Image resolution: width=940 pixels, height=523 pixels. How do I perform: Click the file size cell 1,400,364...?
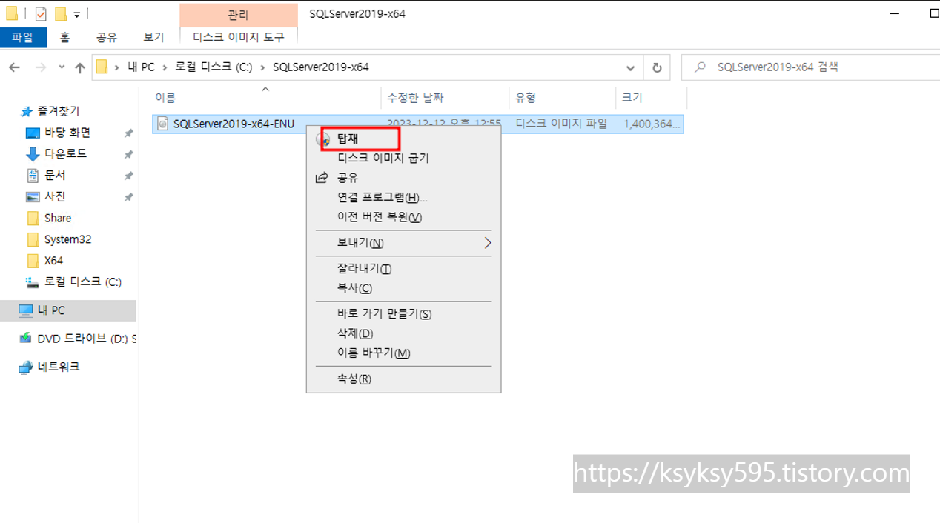coord(651,124)
